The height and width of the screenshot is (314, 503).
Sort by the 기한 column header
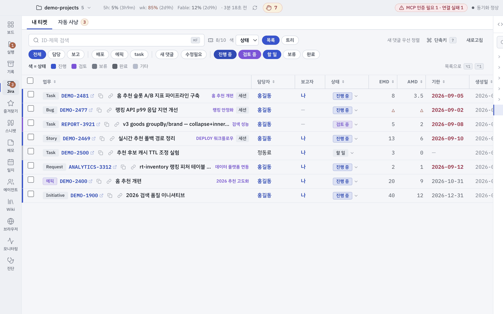coord(438,82)
